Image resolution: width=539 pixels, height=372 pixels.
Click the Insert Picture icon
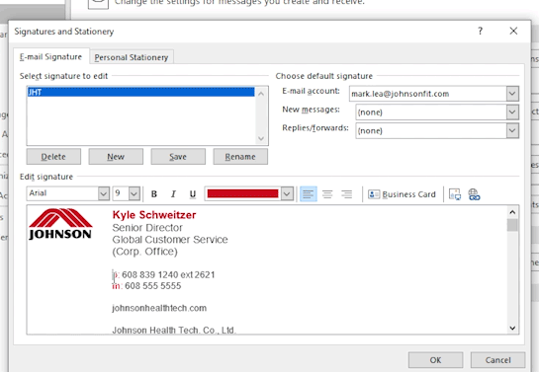[x=455, y=194]
